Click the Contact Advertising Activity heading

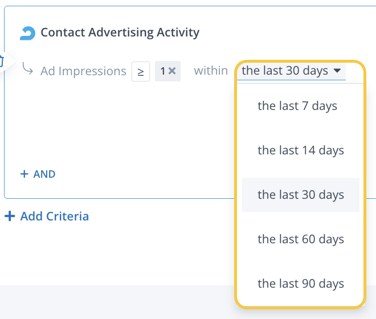point(120,32)
